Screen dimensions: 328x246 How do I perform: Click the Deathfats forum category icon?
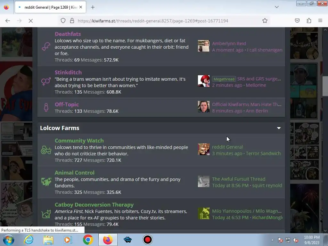(46, 46)
